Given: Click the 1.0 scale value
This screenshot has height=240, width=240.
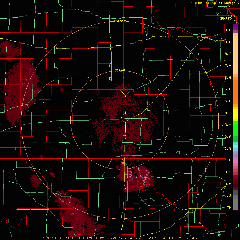Looking at the screenshot, I should click(x=228, y=160).
